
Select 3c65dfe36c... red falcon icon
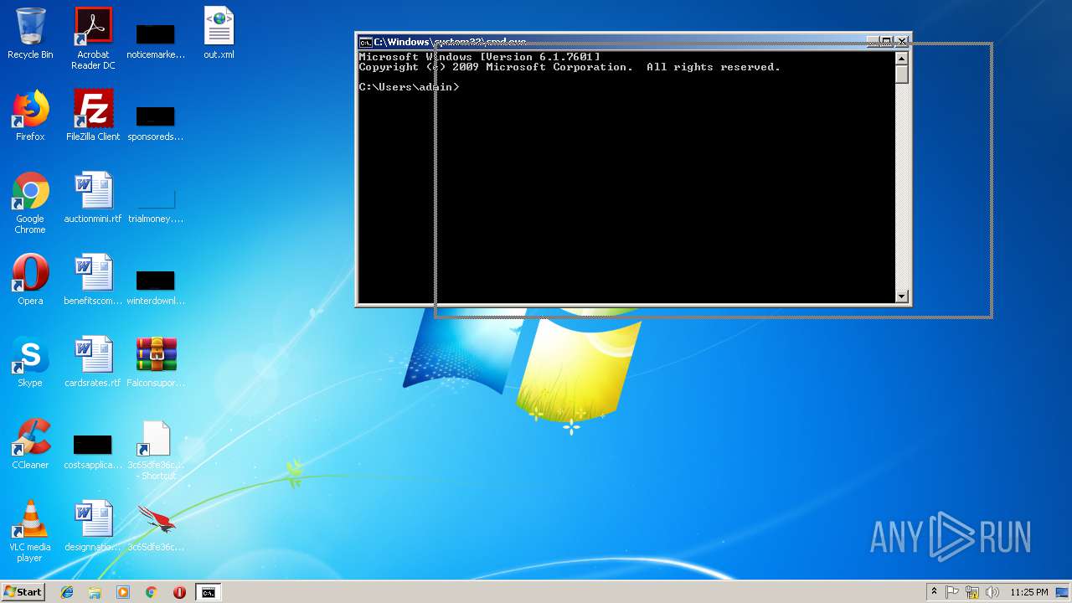[x=156, y=526]
